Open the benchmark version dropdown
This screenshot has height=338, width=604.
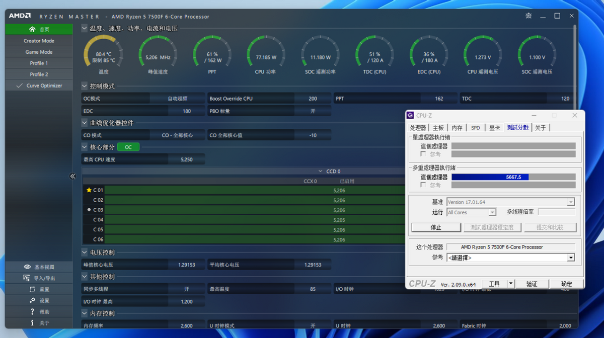[571, 202]
